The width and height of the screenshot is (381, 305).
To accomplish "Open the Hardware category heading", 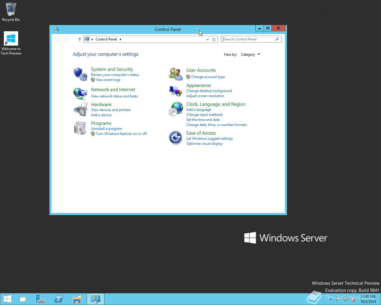I will pyautogui.click(x=101, y=105).
